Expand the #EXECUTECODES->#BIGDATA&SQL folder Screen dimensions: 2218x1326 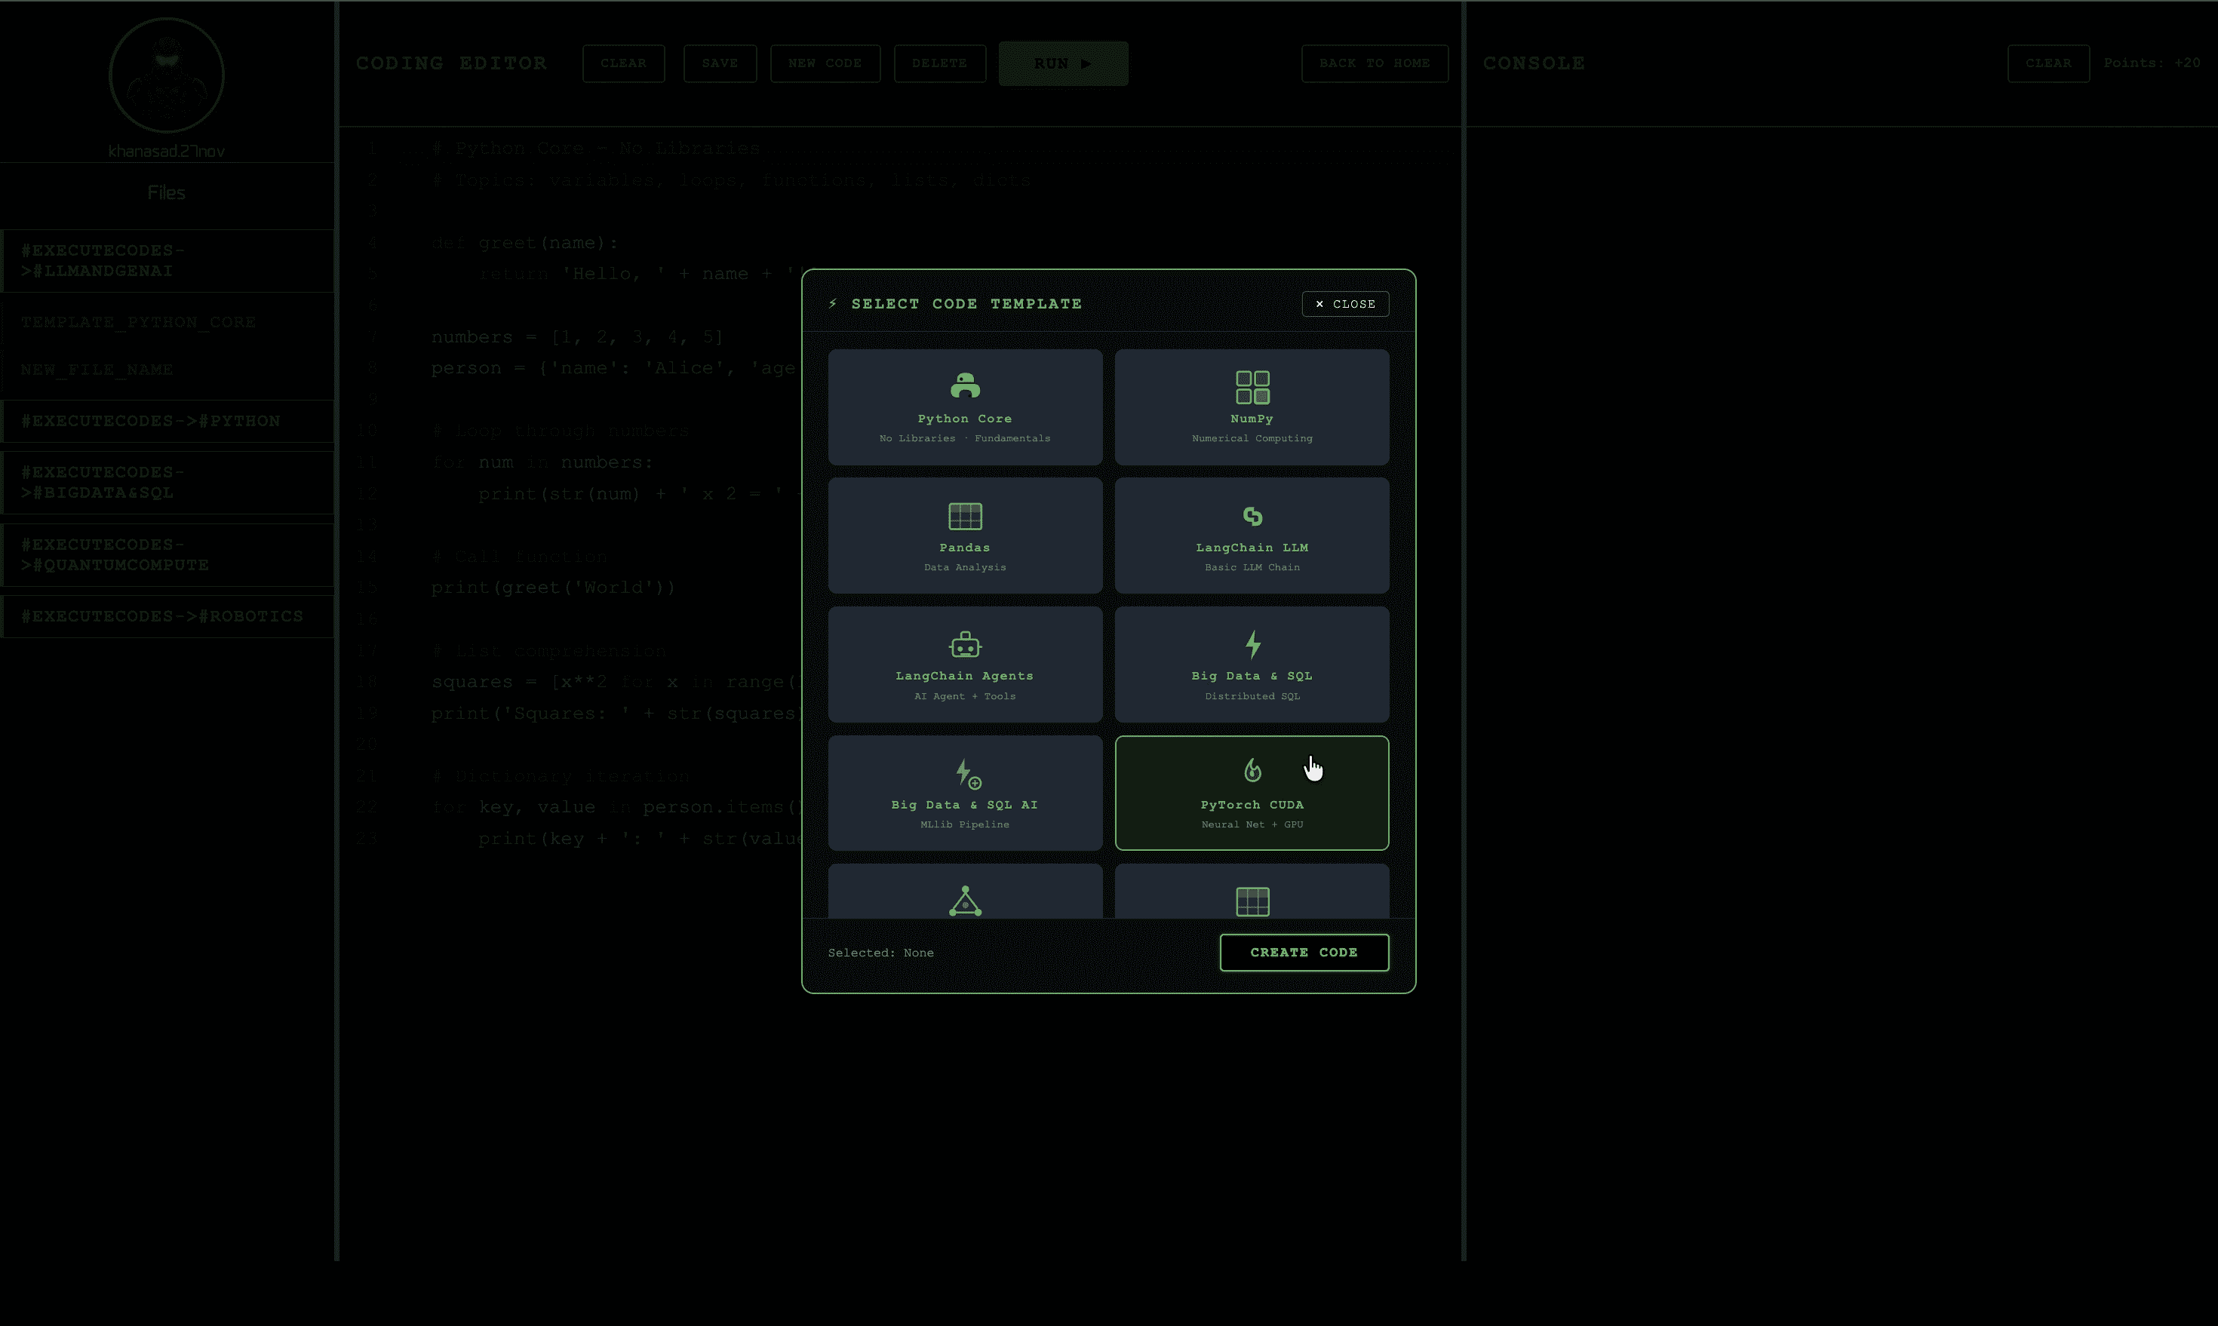coord(167,483)
